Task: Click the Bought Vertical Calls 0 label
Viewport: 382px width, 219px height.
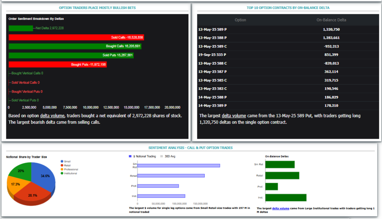Action: click(x=27, y=73)
